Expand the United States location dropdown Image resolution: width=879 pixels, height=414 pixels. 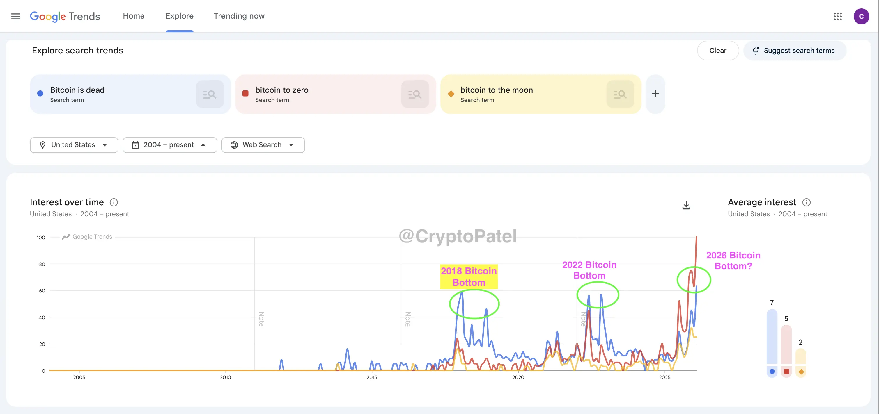74,145
